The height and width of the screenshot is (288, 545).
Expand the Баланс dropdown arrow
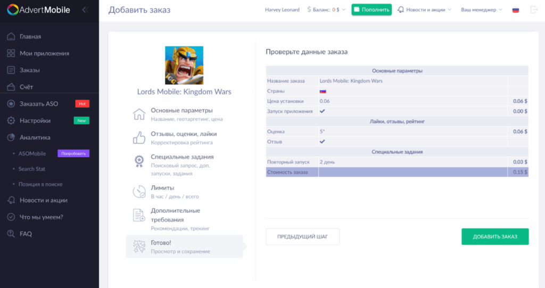point(343,10)
